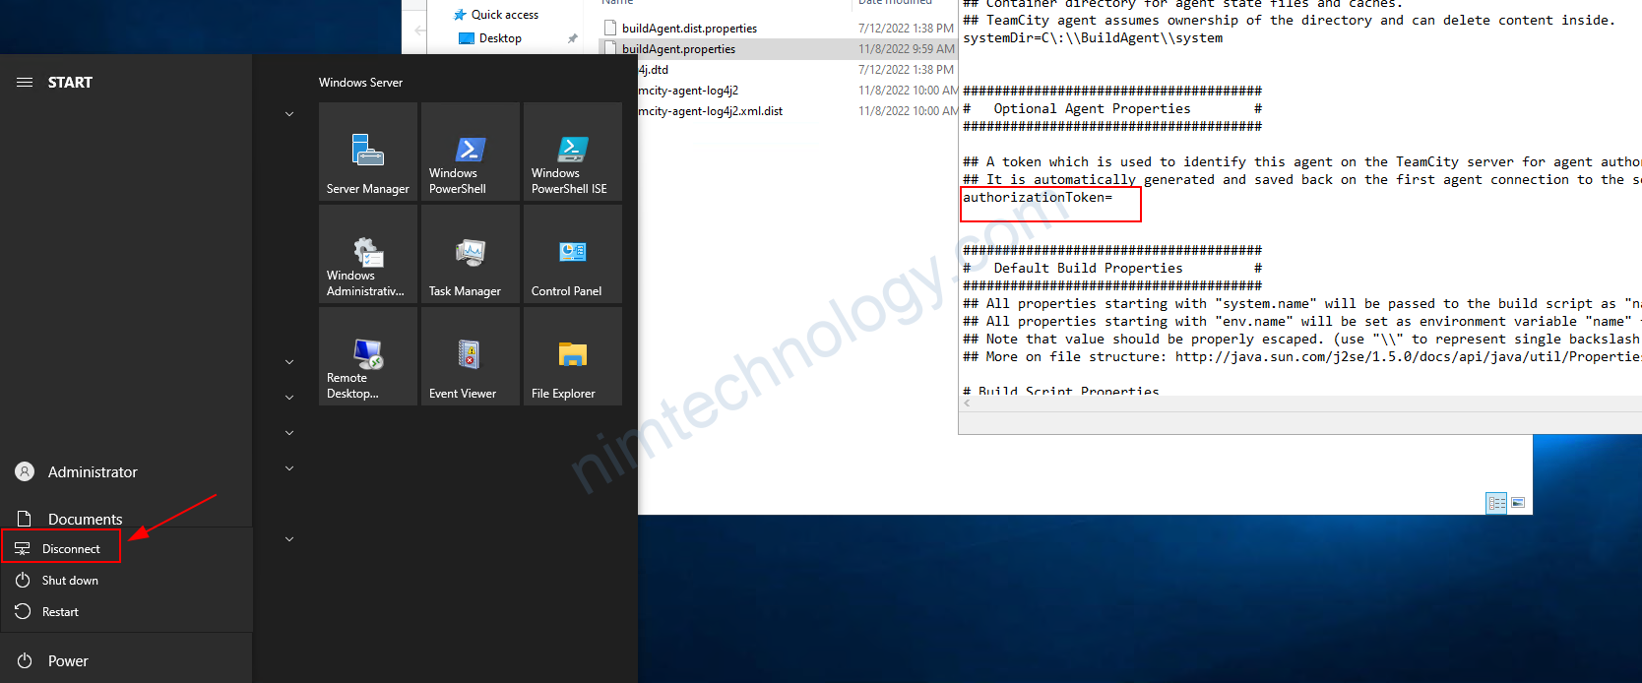
Task: Click the systemDir line in the editor
Action: pyautogui.click(x=1093, y=38)
